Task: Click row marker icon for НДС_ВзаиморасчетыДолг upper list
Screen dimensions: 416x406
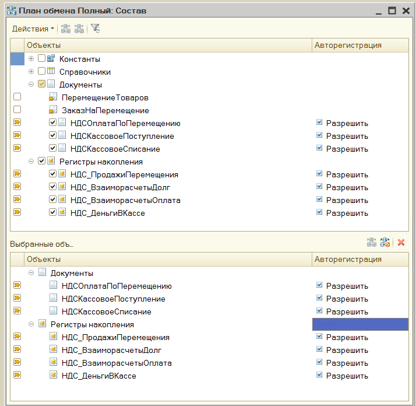Action: click(17, 187)
